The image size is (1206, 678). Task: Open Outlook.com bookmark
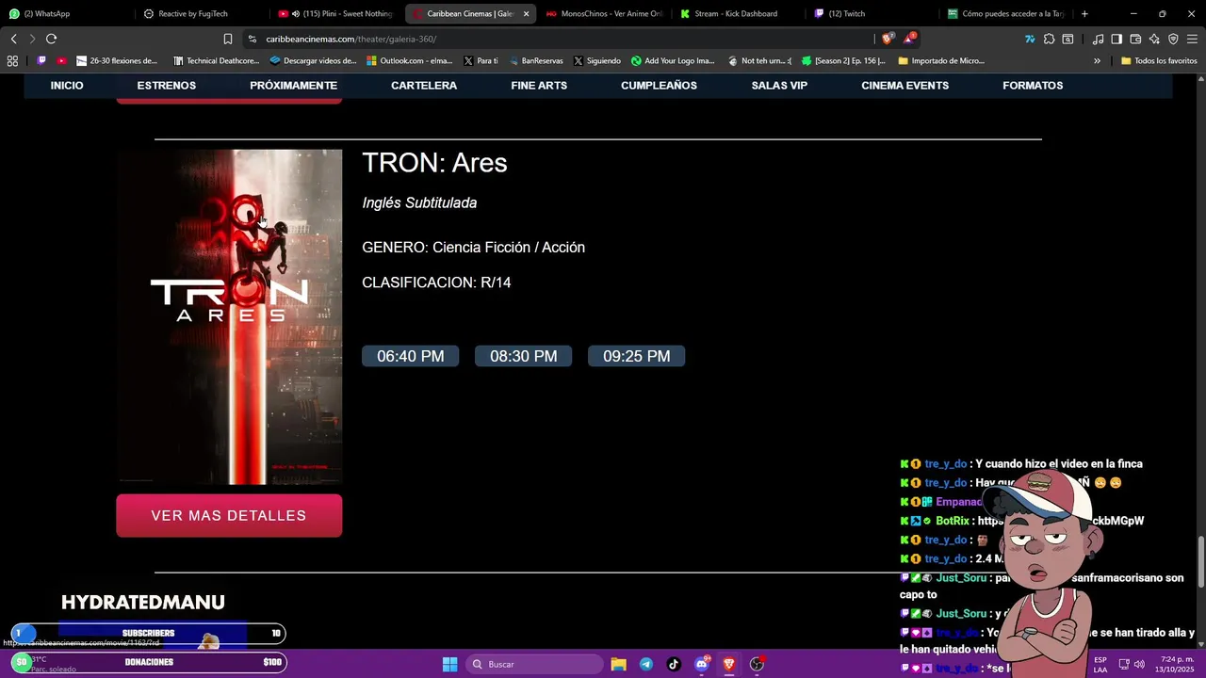410,60
